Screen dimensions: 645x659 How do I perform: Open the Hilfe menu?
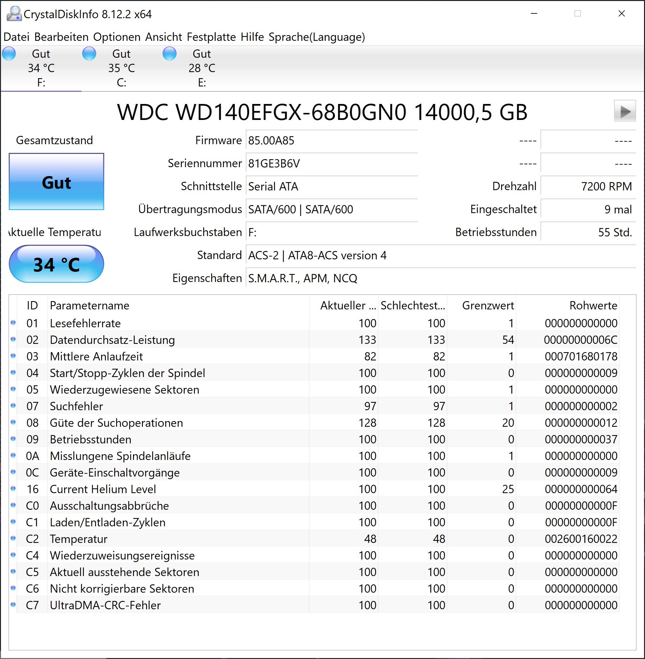252,37
